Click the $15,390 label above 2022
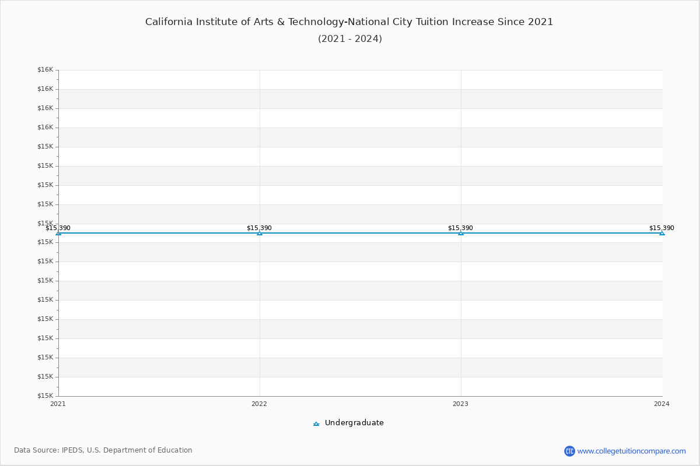Image resolution: width=700 pixels, height=466 pixels. [x=259, y=228]
